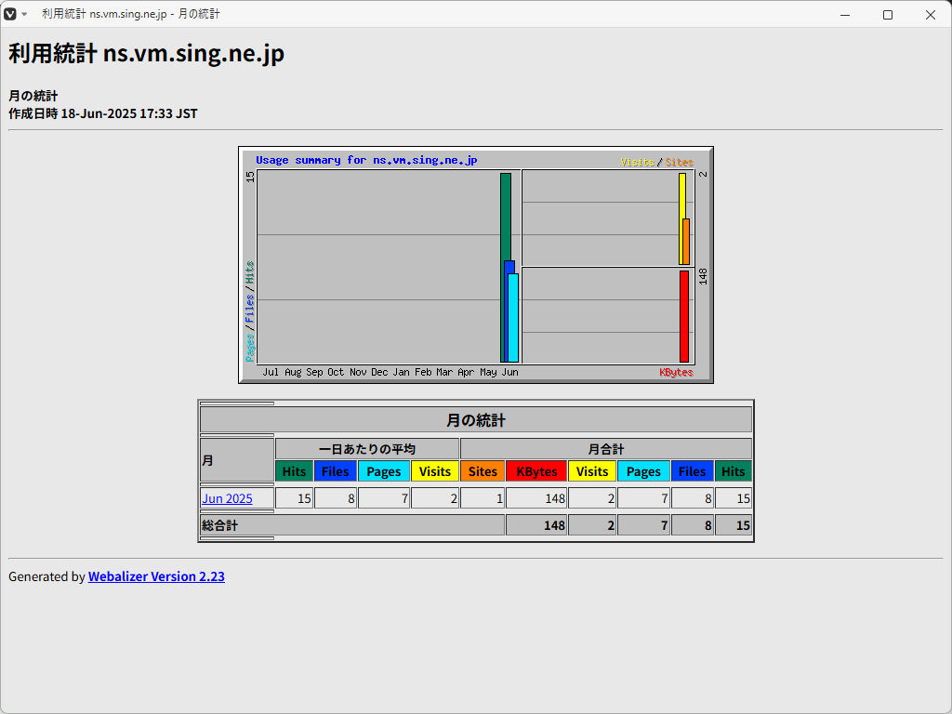Click the Sites value 1 in Jun 2025 row
The height and width of the screenshot is (714, 952).
coord(483,498)
